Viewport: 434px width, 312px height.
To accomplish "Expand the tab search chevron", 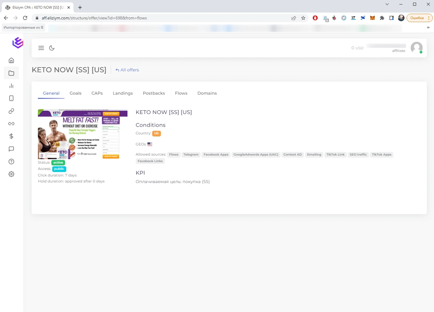I will pos(387,4).
